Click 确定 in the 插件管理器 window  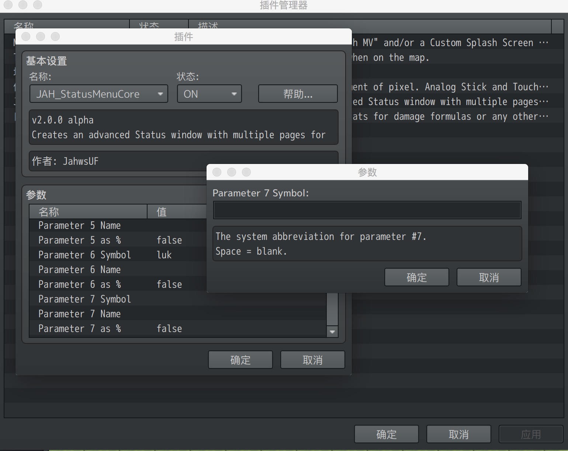coord(386,434)
